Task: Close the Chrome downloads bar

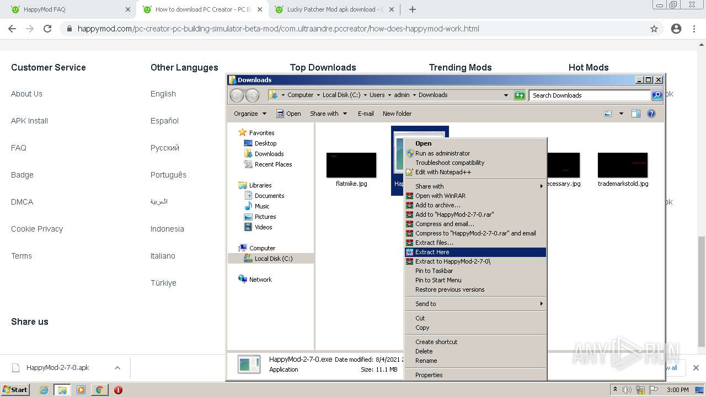Action: coord(696,368)
